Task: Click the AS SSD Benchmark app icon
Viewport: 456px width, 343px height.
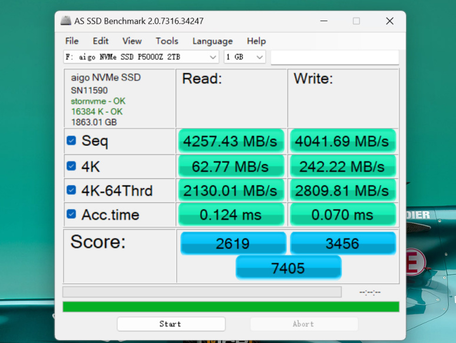Action: (66, 21)
